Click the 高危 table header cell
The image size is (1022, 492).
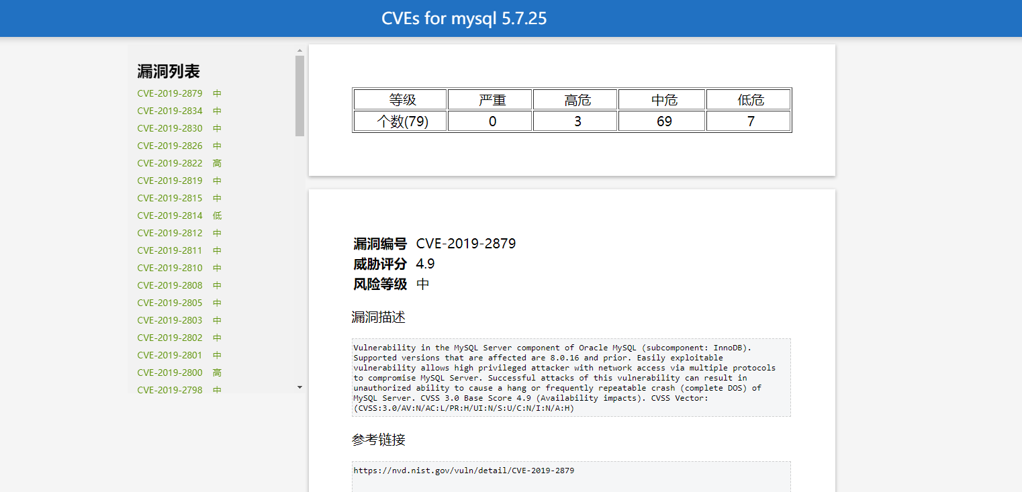(x=575, y=99)
